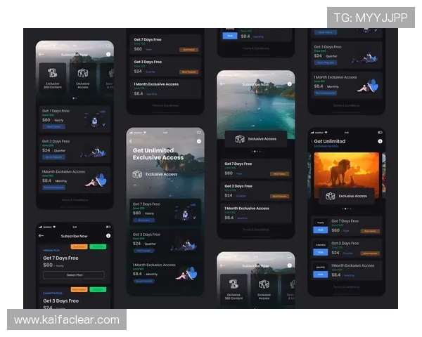The height and width of the screenshot is (337, 422).
Task: Tap back arrow in top-left Subscribe Now phone
Action: [x=41, y=54]
